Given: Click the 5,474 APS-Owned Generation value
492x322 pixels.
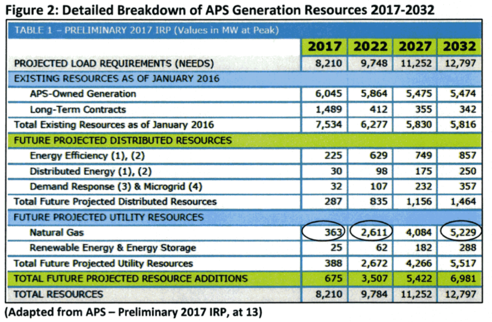Looking at the screenshot, I should point(463,94).
